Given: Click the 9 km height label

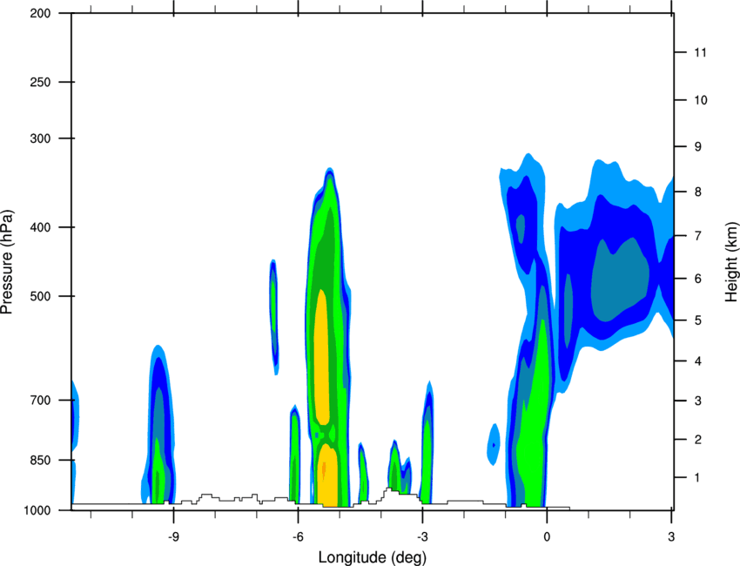Looking at the screenshot, I should (x=697, y=147).
